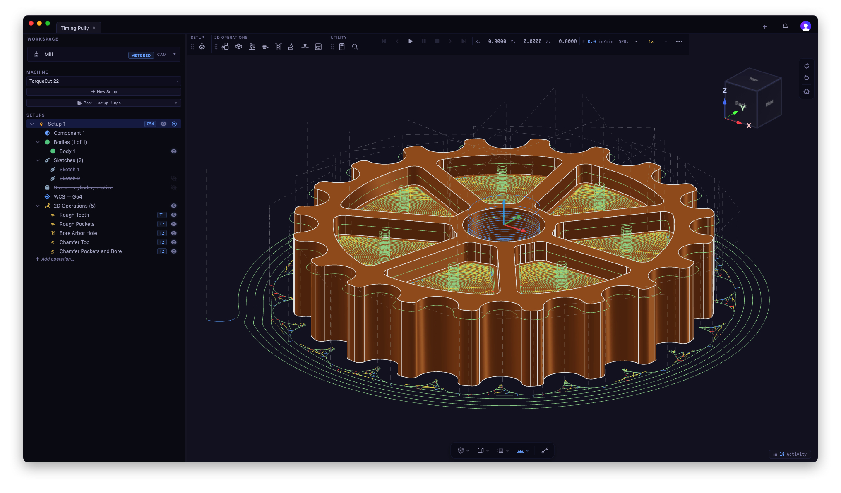Rotate view clockwise with the top arrow icon

tap(807, 66)
